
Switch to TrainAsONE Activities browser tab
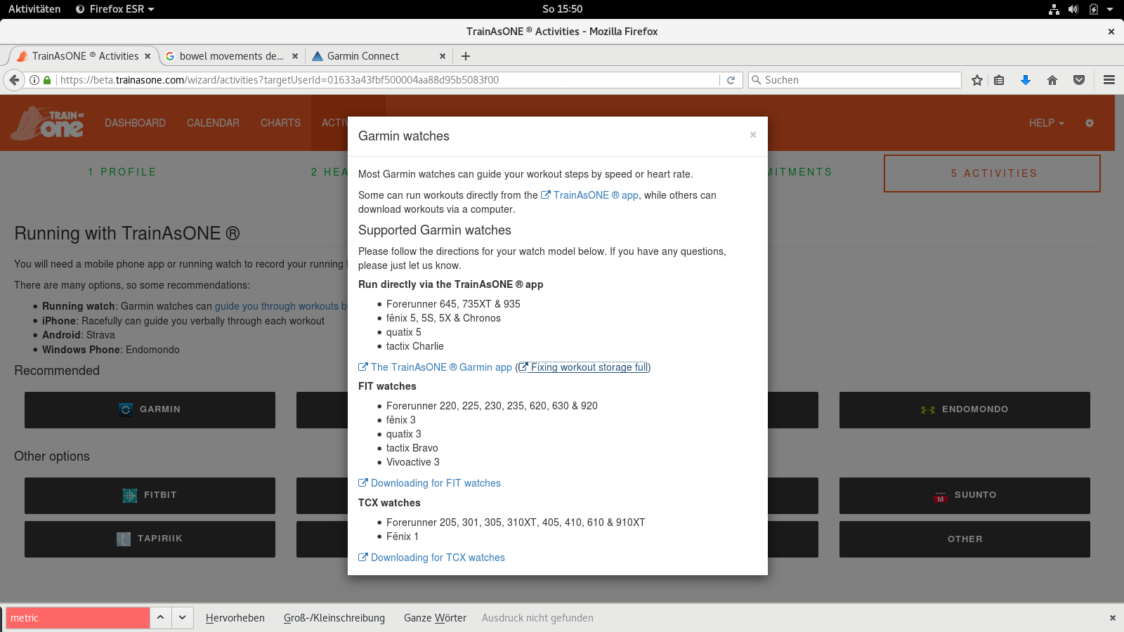pos(84,56)
